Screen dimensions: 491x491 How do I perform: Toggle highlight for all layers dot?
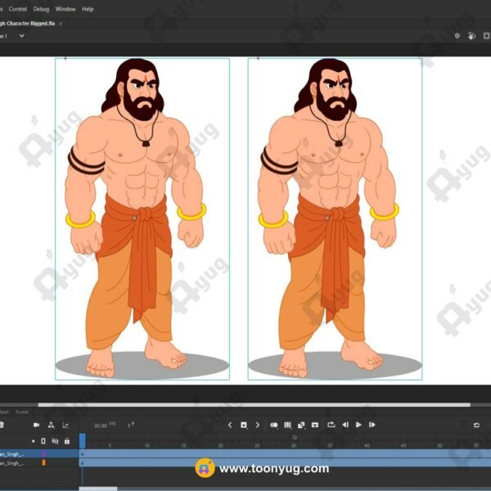(34, 441)
